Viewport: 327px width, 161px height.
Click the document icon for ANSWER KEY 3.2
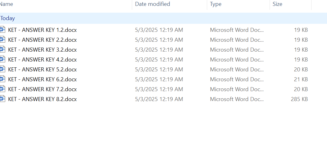[3, 49]
